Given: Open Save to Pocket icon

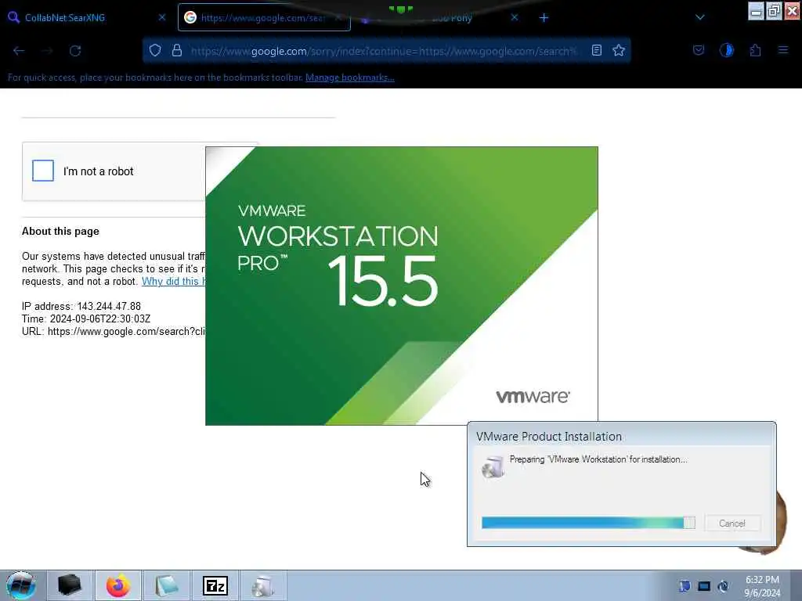Looking at the screenshot, I should point(699,50).
